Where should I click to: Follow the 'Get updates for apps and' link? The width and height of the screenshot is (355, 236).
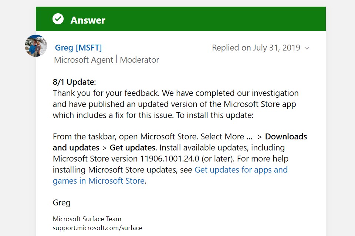[x=241, y=170]
